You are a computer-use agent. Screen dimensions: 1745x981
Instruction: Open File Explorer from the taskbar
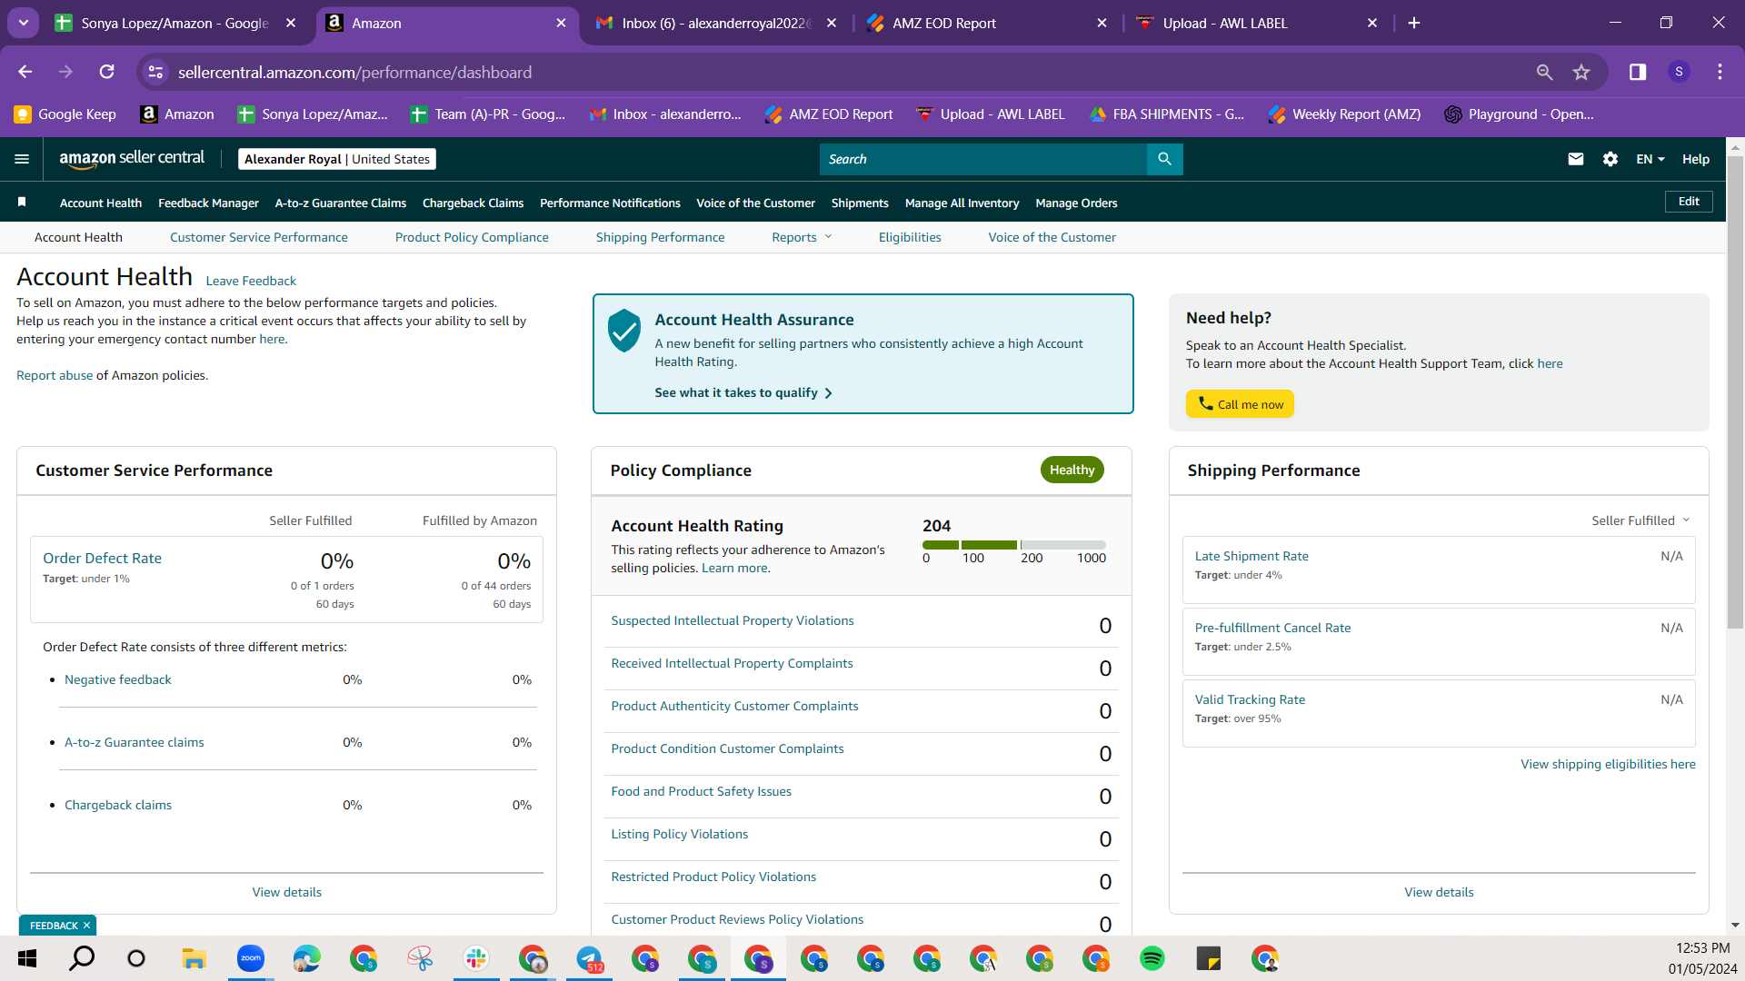pyautogui.click(x=194, y=958)
